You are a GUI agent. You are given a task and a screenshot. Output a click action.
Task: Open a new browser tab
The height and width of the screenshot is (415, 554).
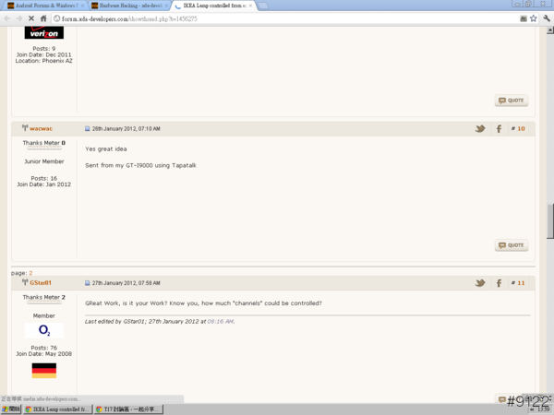pos(263,6)
